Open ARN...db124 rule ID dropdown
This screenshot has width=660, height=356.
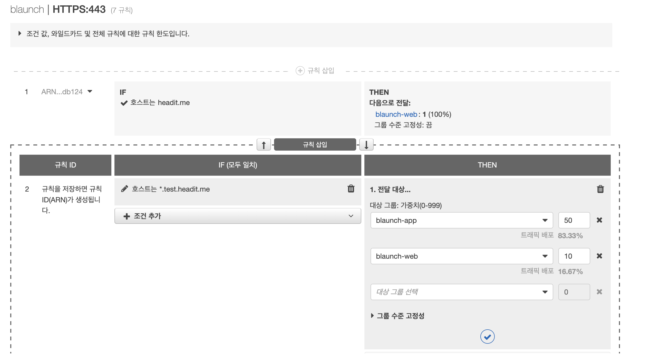[90, 91]
